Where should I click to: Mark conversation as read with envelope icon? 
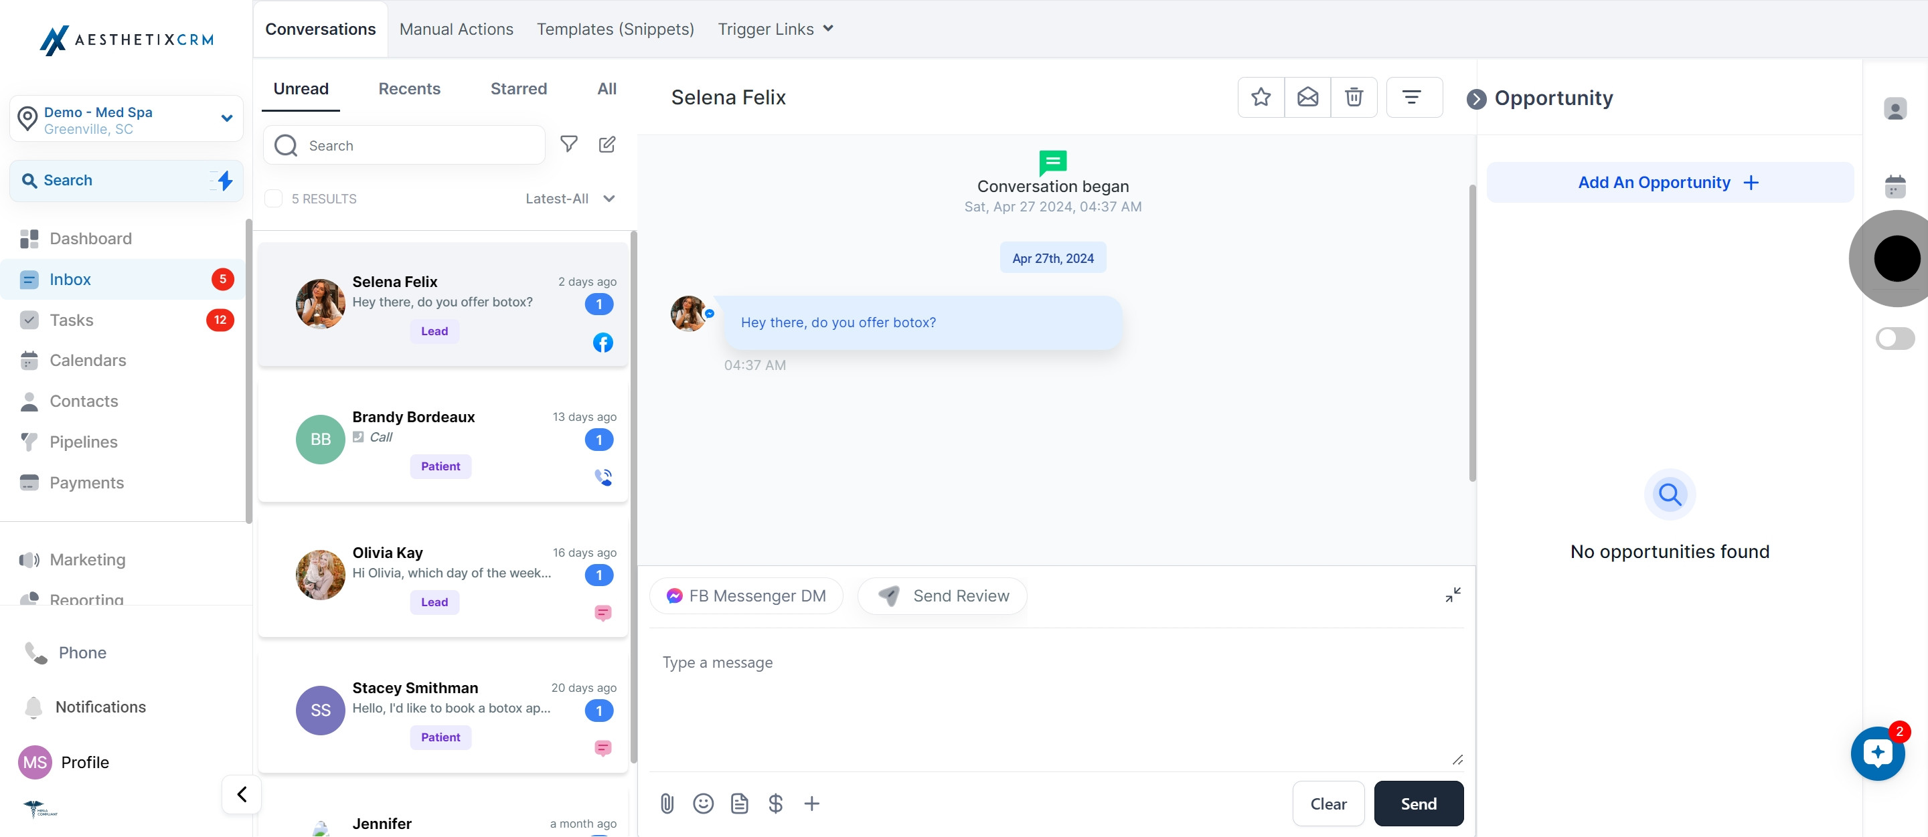coord(1307,97)
